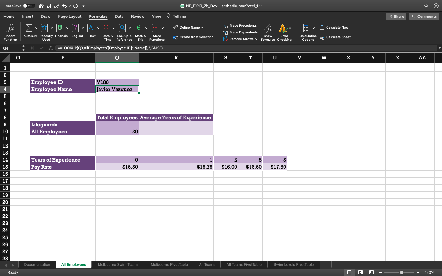Viewport: 442px width, 276px height.
Task: Enable Show Formulas
Action: (x=268, y=32)
